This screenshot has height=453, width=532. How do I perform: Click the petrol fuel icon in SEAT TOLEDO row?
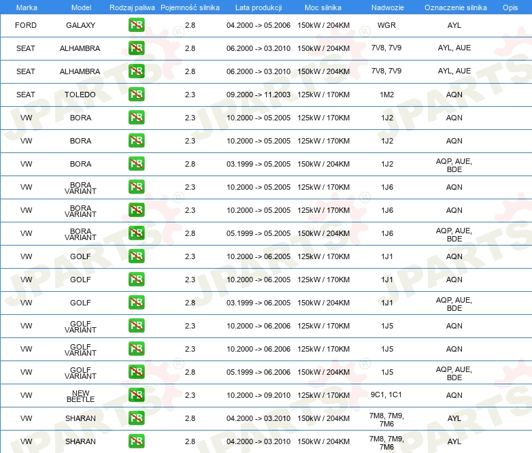tap(136, 95)
